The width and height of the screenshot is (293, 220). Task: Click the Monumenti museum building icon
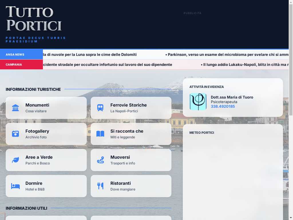(15, 108)
